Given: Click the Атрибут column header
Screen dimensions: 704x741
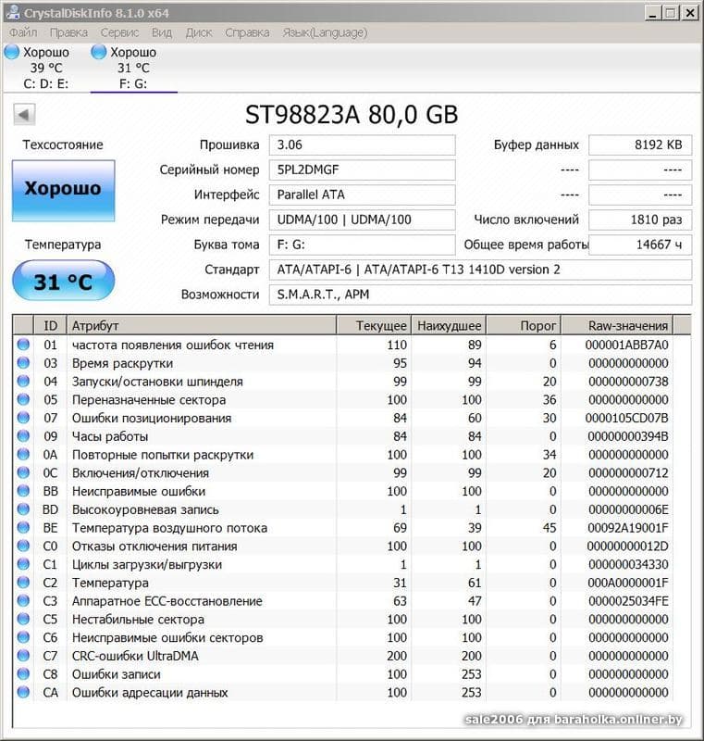Looking at the screenshot, I should (202, 326).
